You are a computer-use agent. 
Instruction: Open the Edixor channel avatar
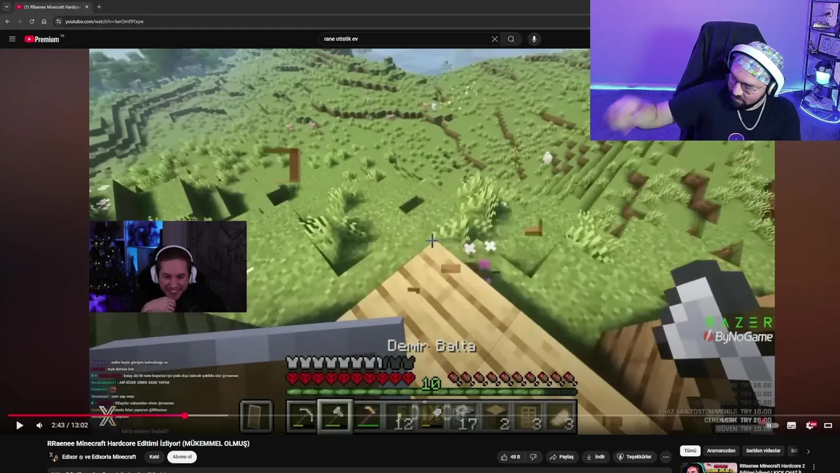(x=52, y=457)
